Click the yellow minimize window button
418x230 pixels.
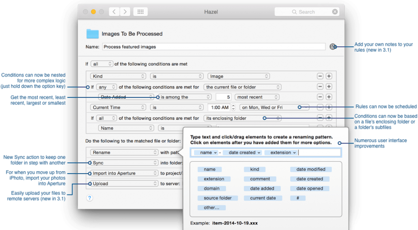(93, 12)
